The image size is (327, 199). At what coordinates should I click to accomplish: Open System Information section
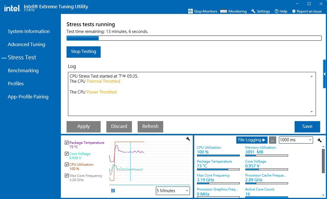(29, 31)
